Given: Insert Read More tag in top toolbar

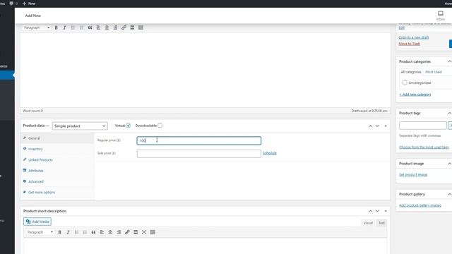Looking at the screenshot, I should (132, 28).
